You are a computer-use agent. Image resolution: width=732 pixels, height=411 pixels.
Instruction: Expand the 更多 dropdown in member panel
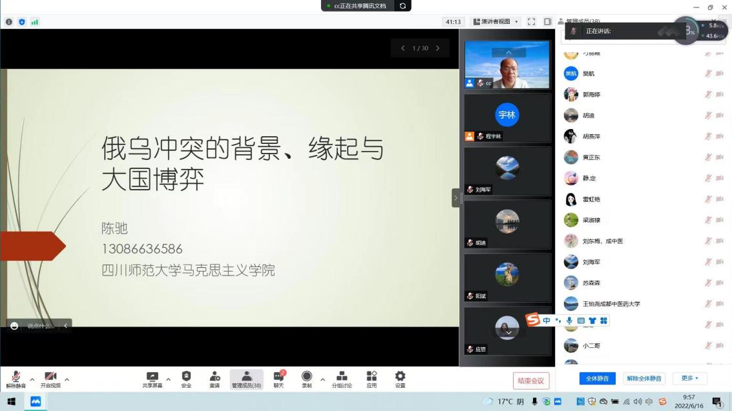tap(690, 378)
